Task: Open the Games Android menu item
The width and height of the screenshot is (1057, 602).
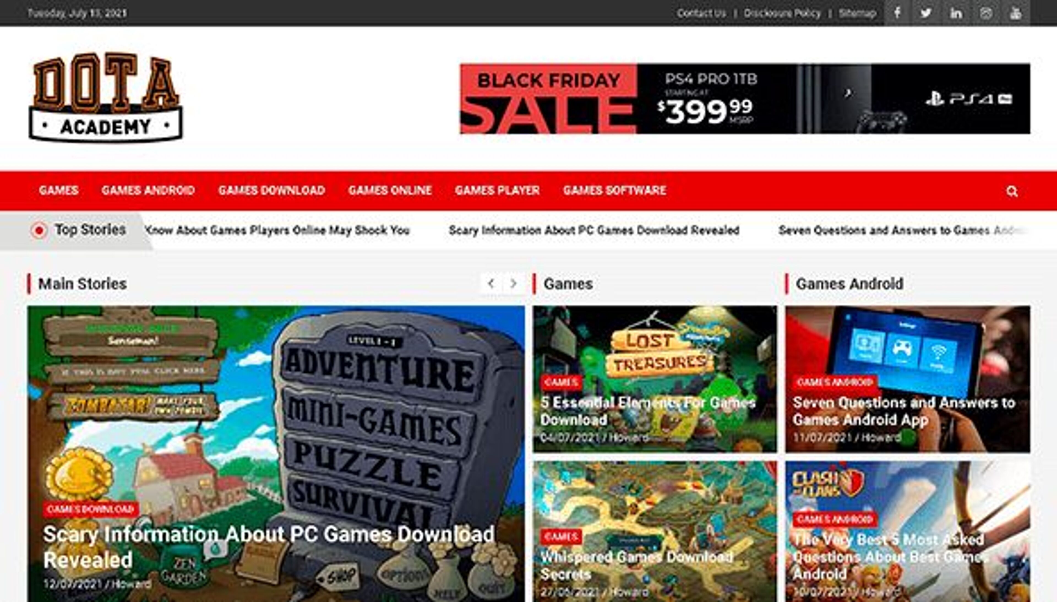Action: (x=148, y=190)
